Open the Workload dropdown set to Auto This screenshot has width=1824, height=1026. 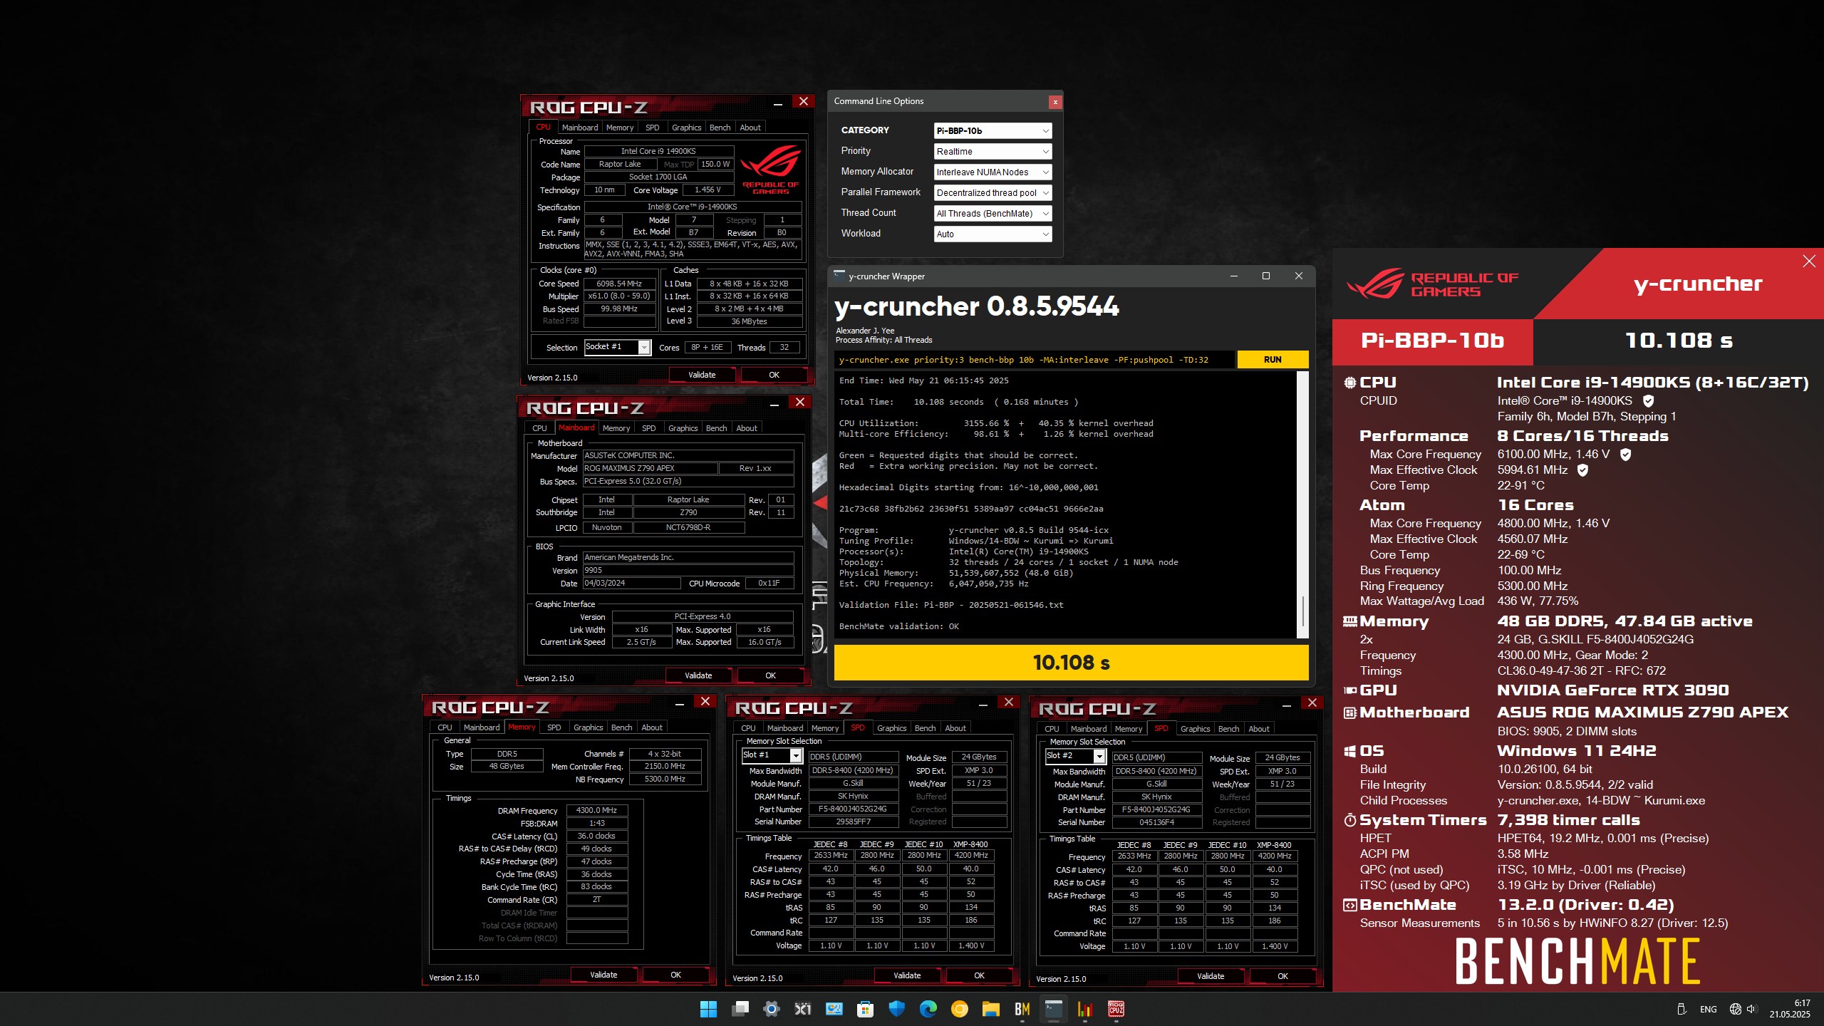coord(993,234)
